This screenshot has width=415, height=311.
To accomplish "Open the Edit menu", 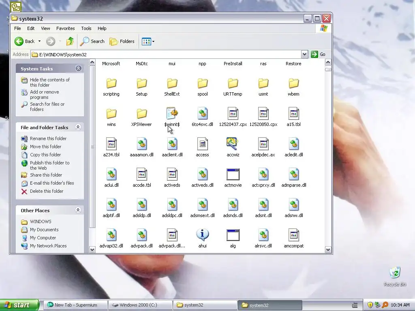I will click(x=31, y=28).
